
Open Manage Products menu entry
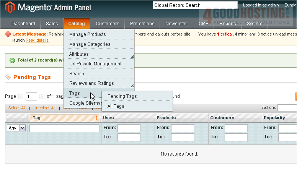[87, 34]
